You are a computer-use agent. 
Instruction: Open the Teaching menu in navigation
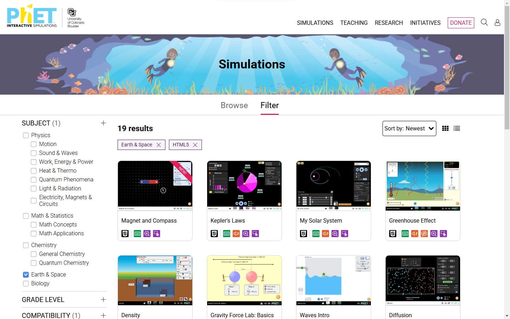(354, 23)
